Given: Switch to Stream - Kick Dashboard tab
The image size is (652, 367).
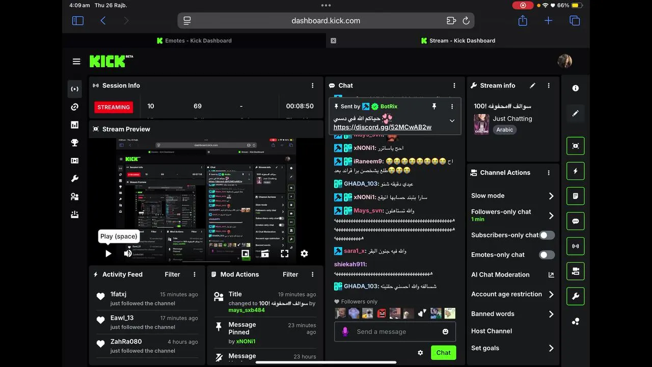Looking at the screenshot, I should [x=458, y=41].
